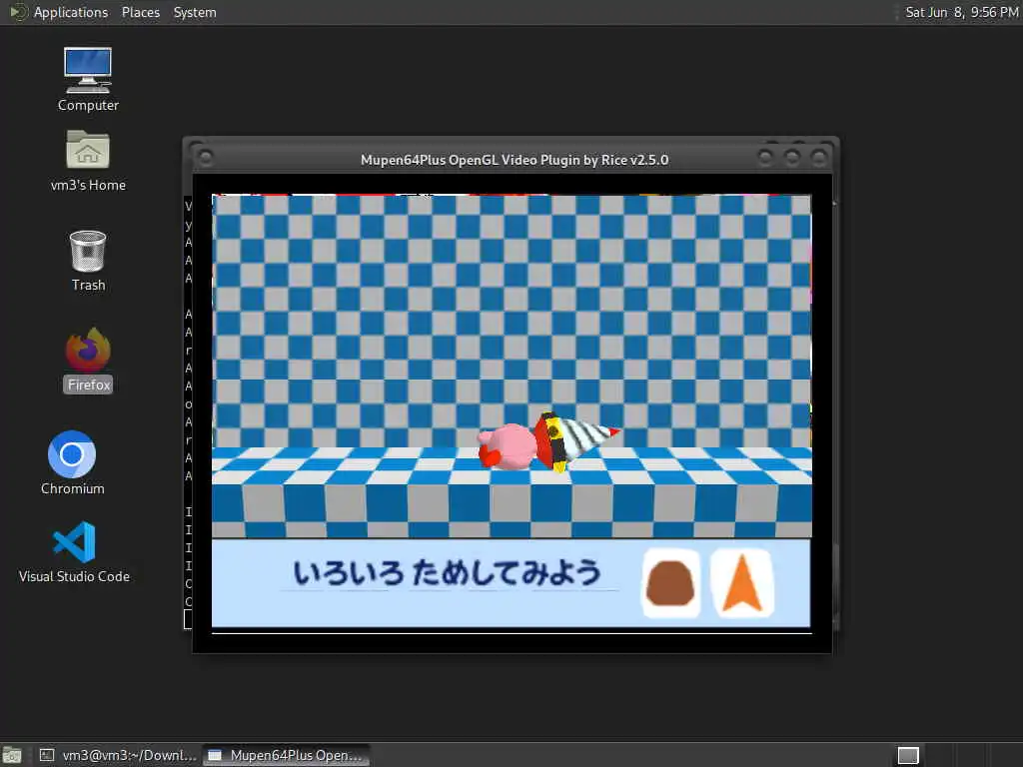Open Visual Studio Code desktop icon
This screenshot has height=767, width=1023.
(74, 551)
